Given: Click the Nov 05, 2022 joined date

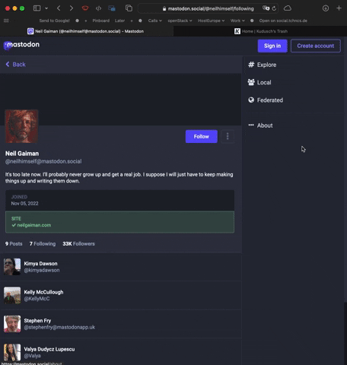Looking at the screenshot, I should click(24, 204).
